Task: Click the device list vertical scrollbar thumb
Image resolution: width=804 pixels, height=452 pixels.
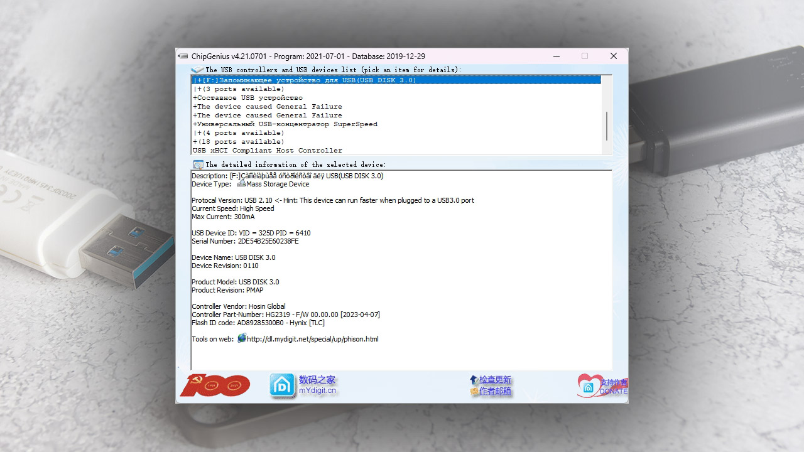Action: coord(607,126)
